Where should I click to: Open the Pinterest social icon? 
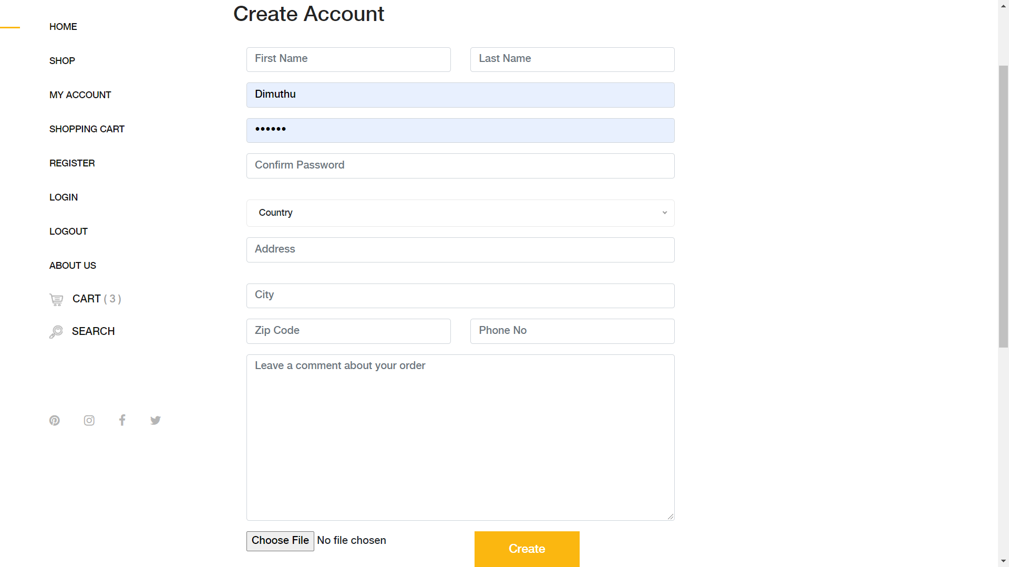click(55, 420)
